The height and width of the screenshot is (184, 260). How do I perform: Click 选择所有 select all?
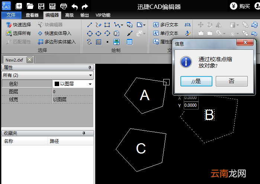point(18,33)
